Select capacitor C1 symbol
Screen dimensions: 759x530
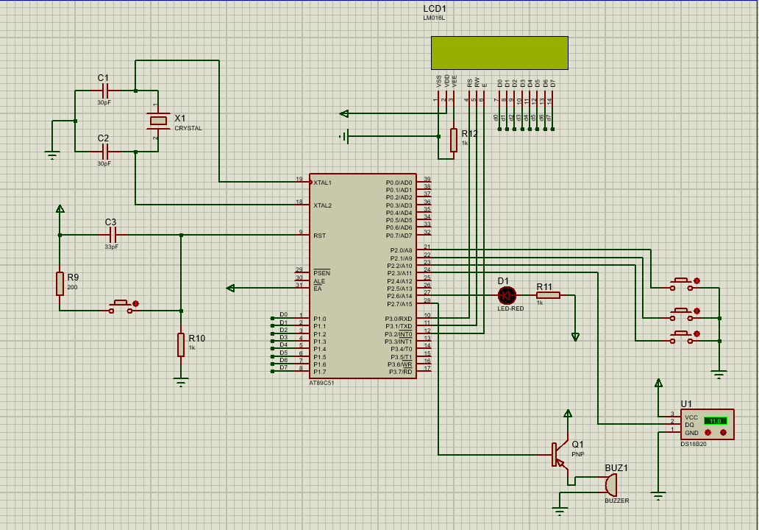pyautogui.click(x=107, y=91)
